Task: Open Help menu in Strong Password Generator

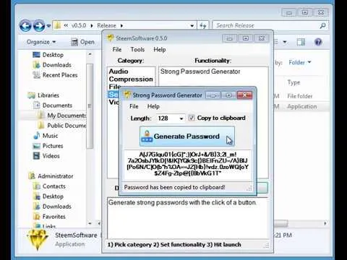Action: coord(153,106)
